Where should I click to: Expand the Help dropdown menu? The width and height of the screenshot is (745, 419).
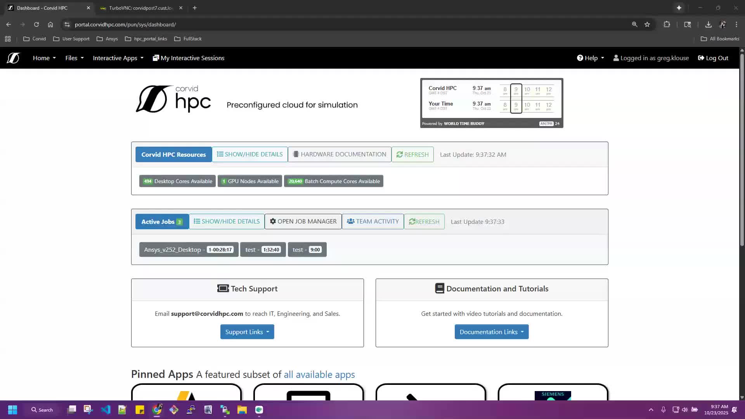tap(591, 58)
